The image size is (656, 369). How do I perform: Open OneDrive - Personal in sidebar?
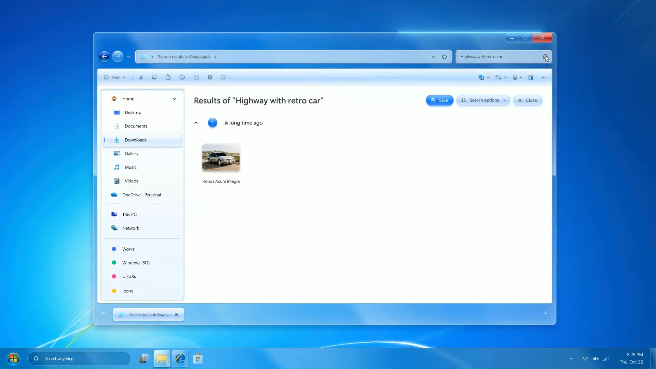[x=142, y=195]
